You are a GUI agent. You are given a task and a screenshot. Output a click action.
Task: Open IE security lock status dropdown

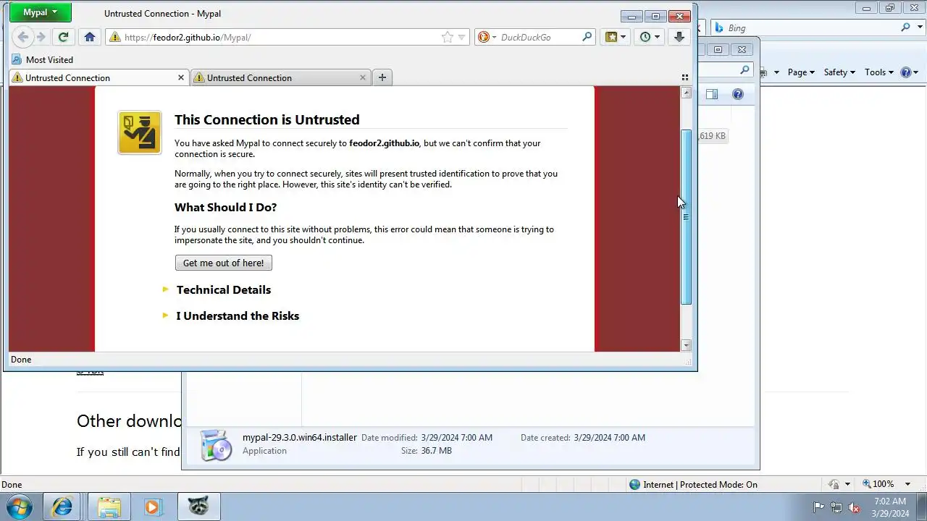pos(839,484)
